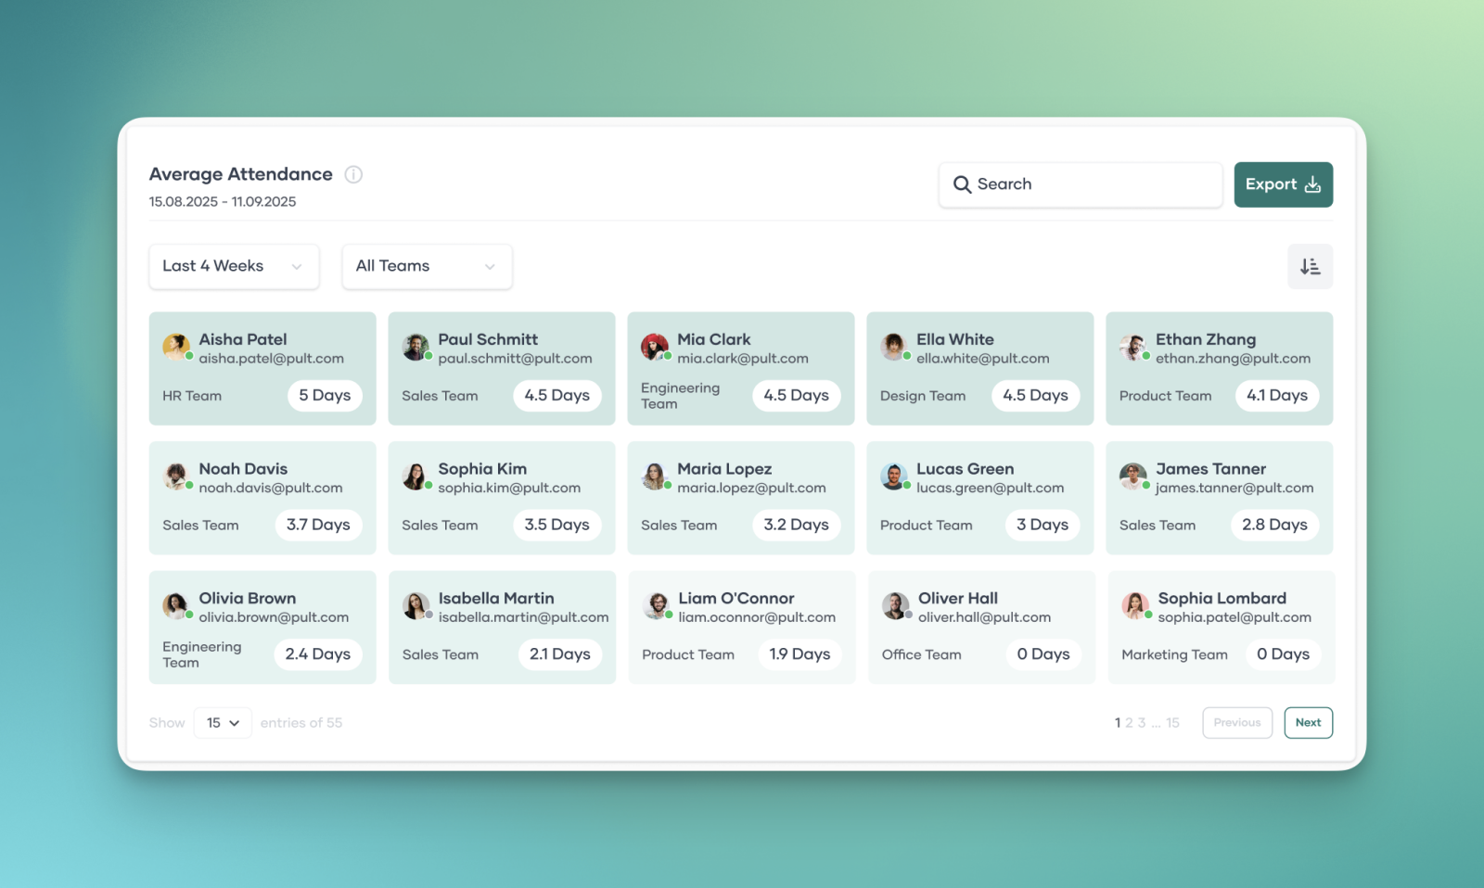The image size is (1484, 888).
Task: Click the search magnifier icon
Action: (x=962, y=184)
